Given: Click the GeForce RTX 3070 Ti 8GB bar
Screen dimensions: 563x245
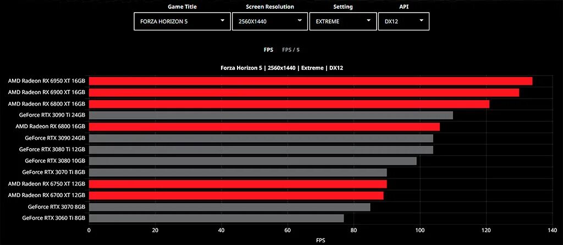Looking at the screenshot, I should 238,172.
